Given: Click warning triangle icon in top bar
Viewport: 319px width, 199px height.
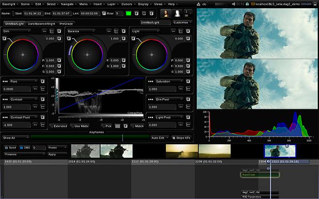Looking at the screenshot, I should pos(199,4).
